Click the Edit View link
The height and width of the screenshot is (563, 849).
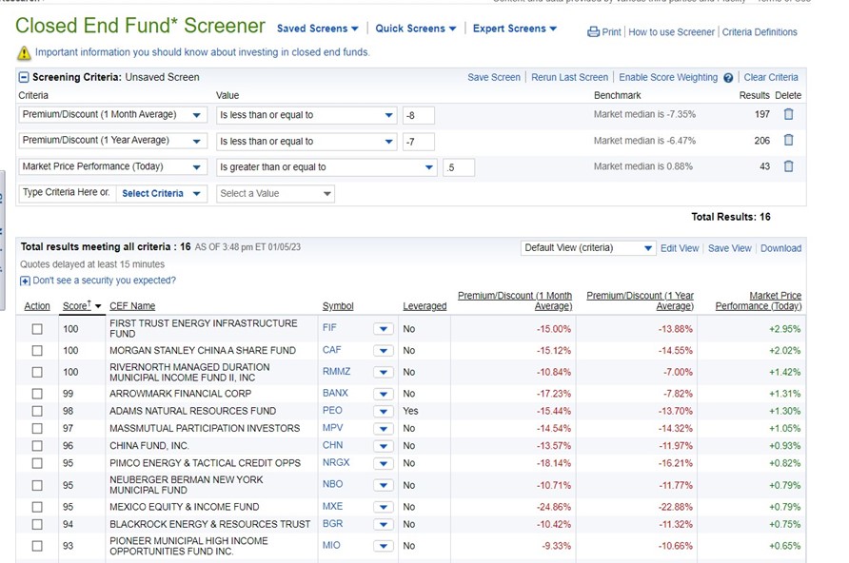(680, 248)
